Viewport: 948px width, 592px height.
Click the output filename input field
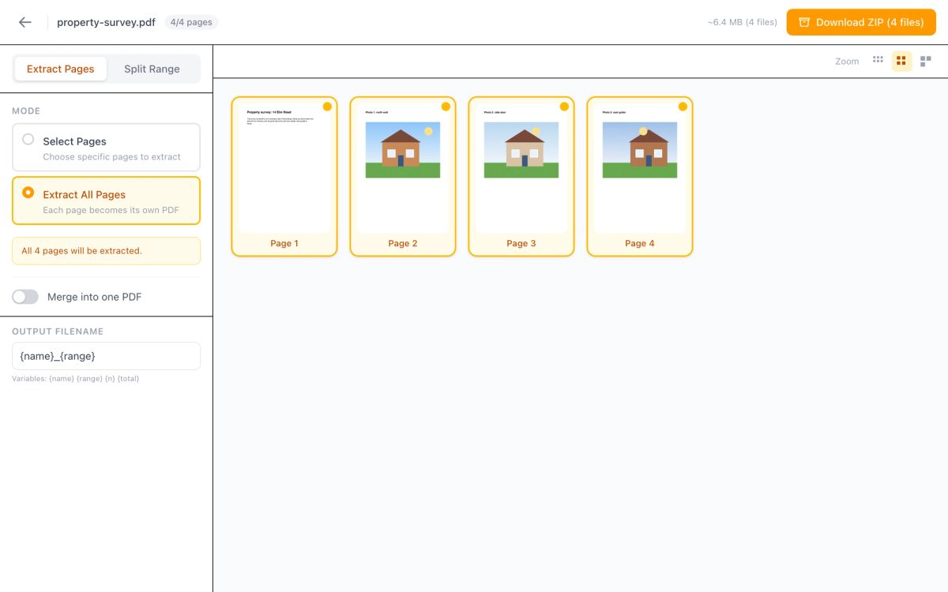[106, 356]
